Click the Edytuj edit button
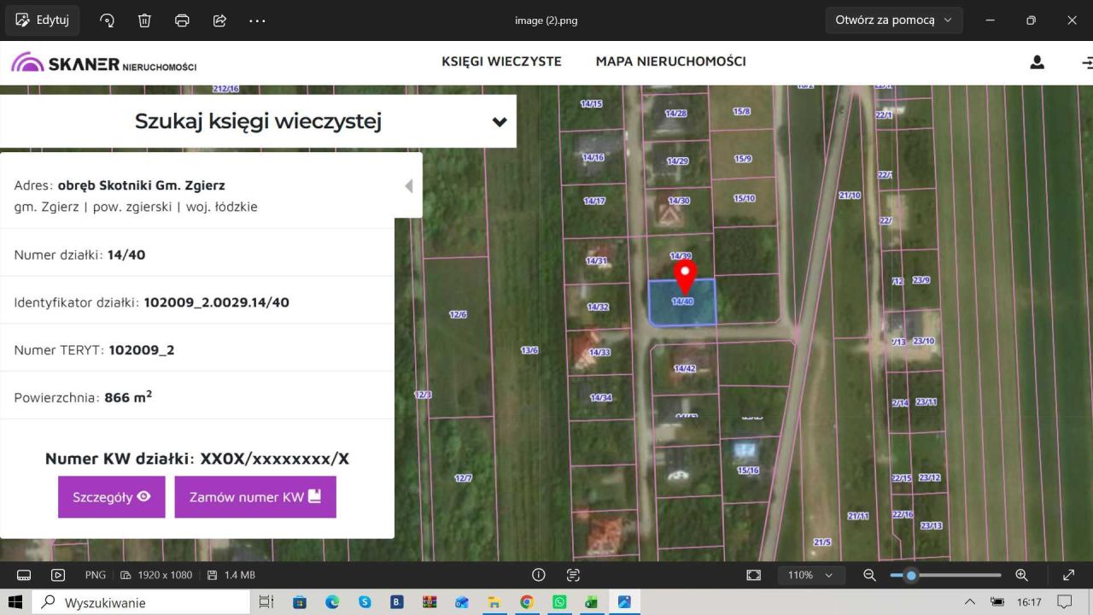 (43, 20)
